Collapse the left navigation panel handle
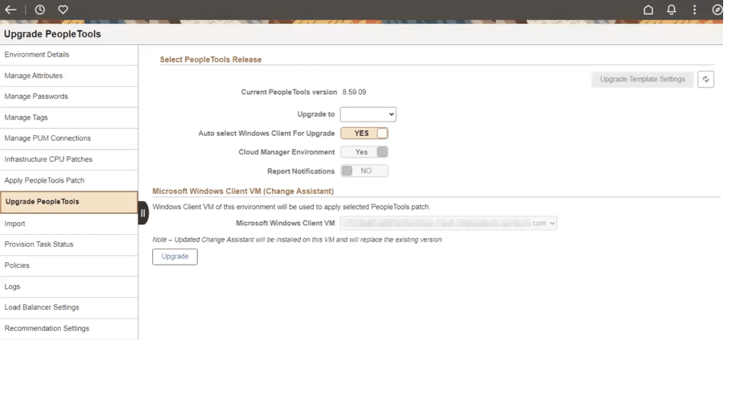This screenshot has width=740, height=416. coord(143,213)
